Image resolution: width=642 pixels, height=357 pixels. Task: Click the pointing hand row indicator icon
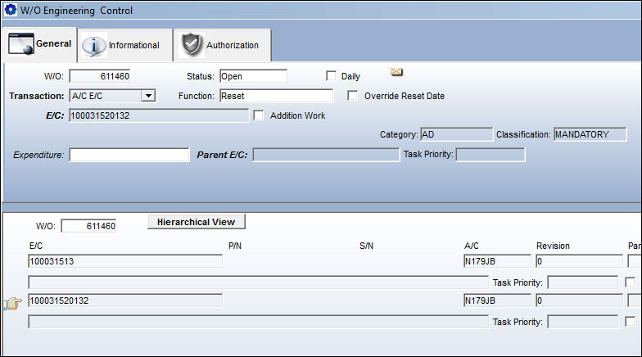click(13, 303)
